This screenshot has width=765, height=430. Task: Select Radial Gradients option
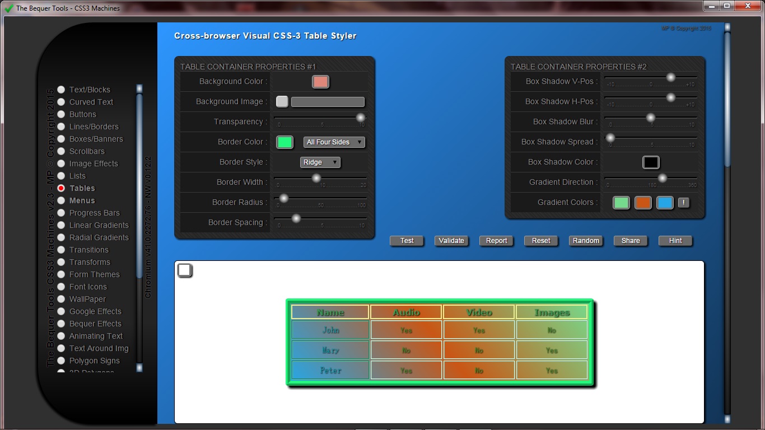click(61, 237)
